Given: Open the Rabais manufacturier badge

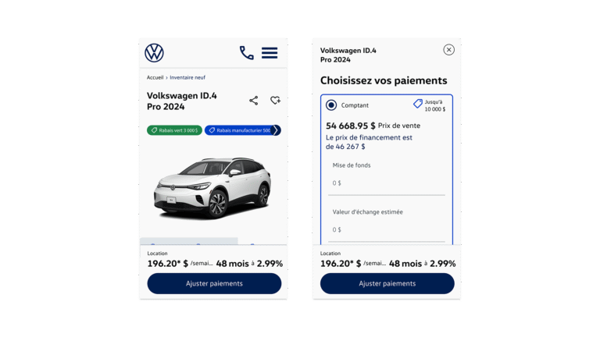Looking at the screenshot, I should pyautogui.click(x=240, y=130).
